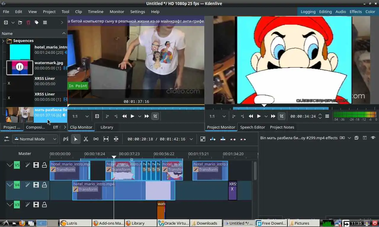This screenshot has height=227, width=379.
Task: Click the Tags icon in project bin
Action: pyautogui.click(x=37, y=22)
